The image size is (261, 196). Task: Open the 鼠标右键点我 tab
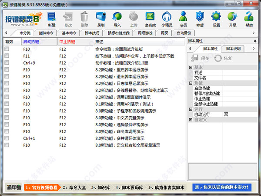point(118,33)
